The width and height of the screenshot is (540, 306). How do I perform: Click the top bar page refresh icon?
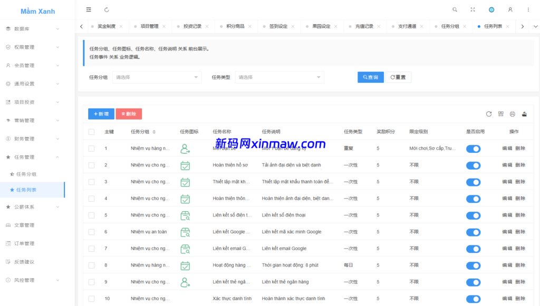tap(107, 9)
